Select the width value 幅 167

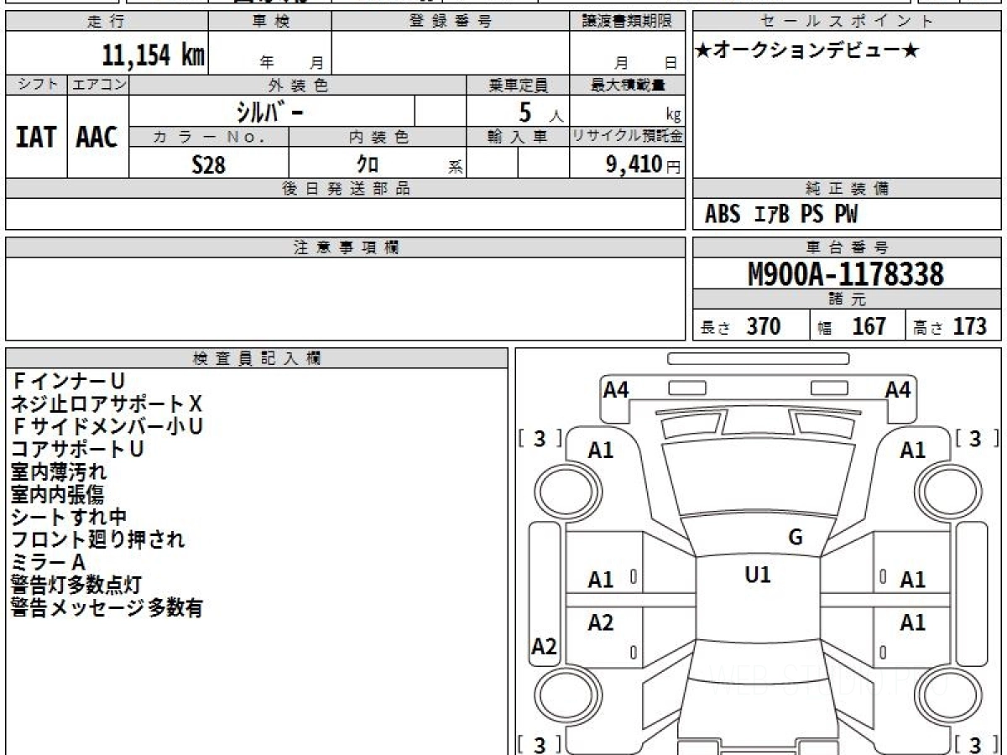[x=852, y=326]
